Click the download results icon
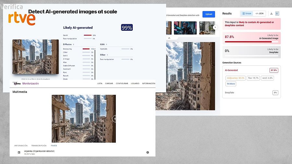 [271, 14]
